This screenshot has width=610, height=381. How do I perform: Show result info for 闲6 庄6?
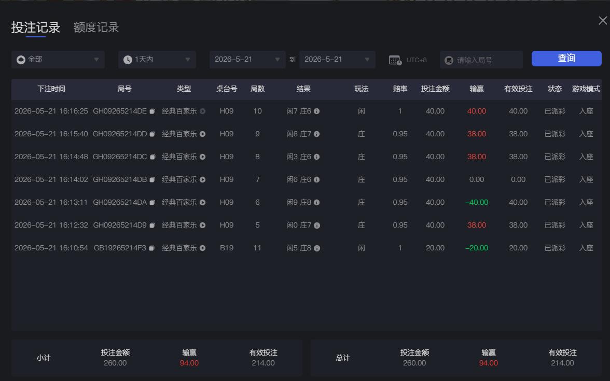point(316,179)
